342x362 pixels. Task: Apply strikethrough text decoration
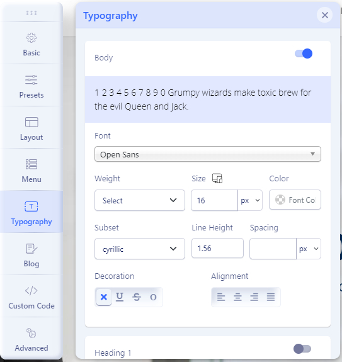click(137, 297)
